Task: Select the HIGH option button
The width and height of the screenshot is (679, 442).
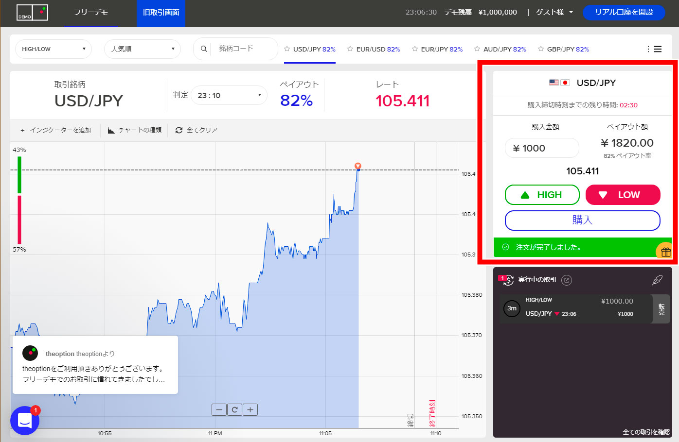Action: click(x=542, y=195)
